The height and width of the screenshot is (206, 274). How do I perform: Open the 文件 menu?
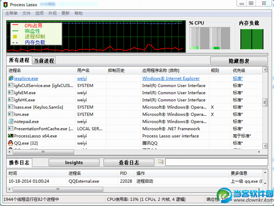click(x=27, y=14)
